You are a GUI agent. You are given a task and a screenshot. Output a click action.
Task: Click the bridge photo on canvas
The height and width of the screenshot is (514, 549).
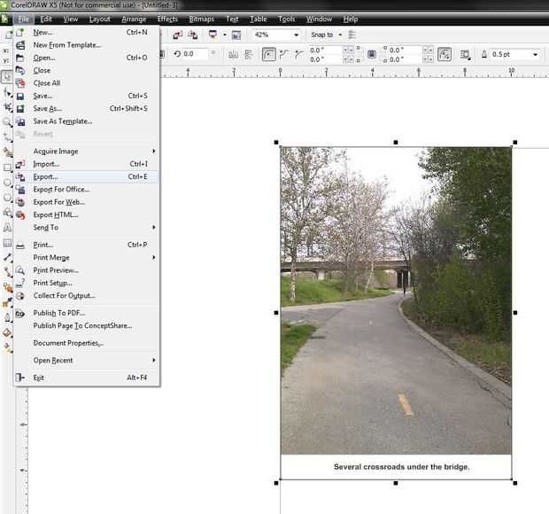(x=396, y=300)
